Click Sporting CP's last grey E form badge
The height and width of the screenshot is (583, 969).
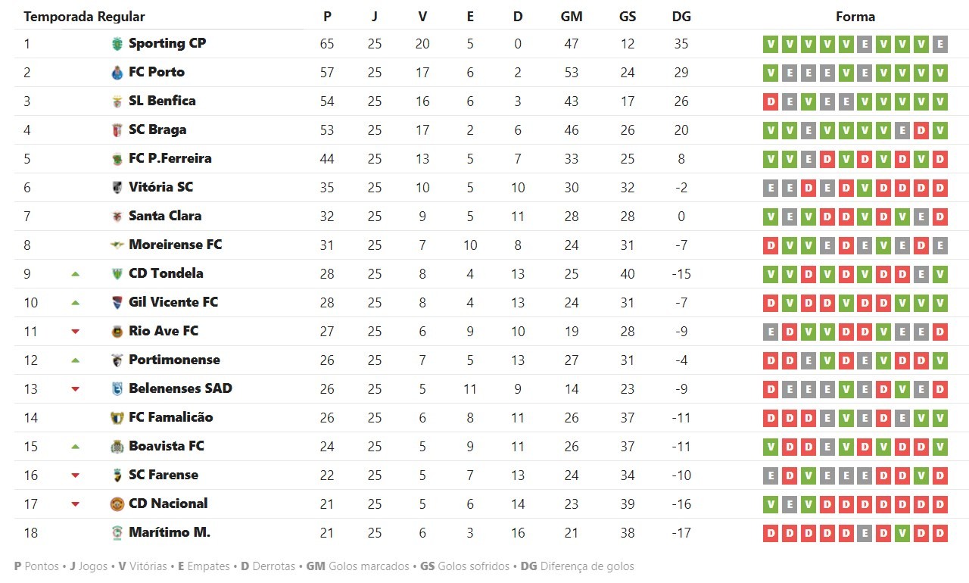point(940,45)
